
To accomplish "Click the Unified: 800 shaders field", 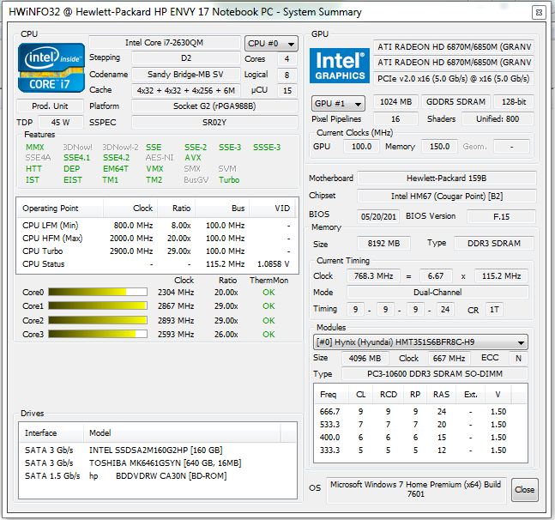I will click(x=498, y=118).
